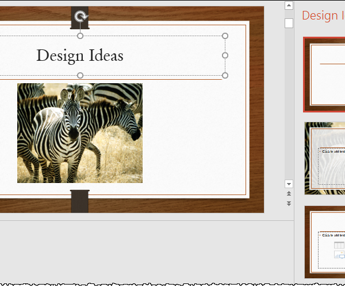
Task: Click the vertical scrollbar thumb
Action: coord(289,24)
